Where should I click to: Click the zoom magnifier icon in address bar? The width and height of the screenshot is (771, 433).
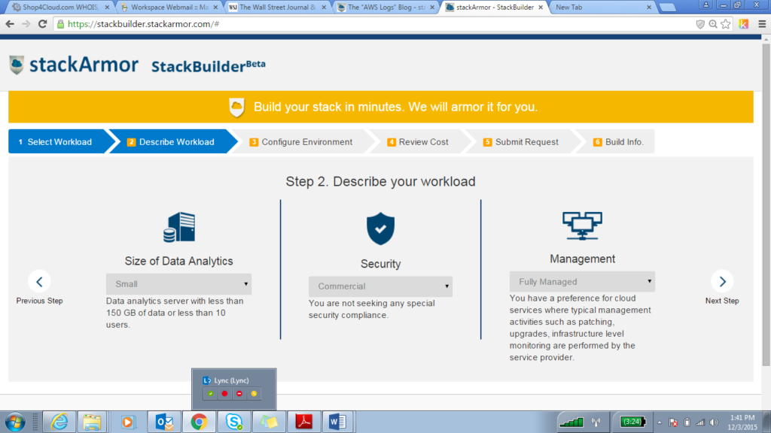712,23
